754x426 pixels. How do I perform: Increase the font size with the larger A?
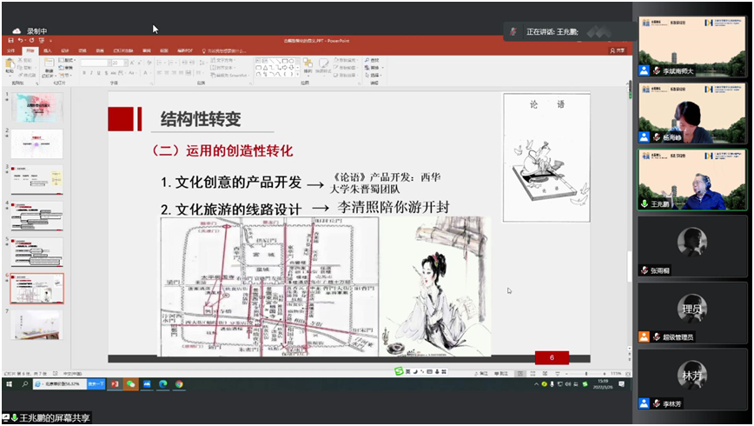click(132, 63)
